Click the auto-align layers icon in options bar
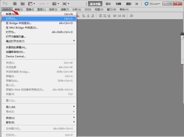This screenshot has height=137, width=184. pyautogui.click(x=131, y=15)
